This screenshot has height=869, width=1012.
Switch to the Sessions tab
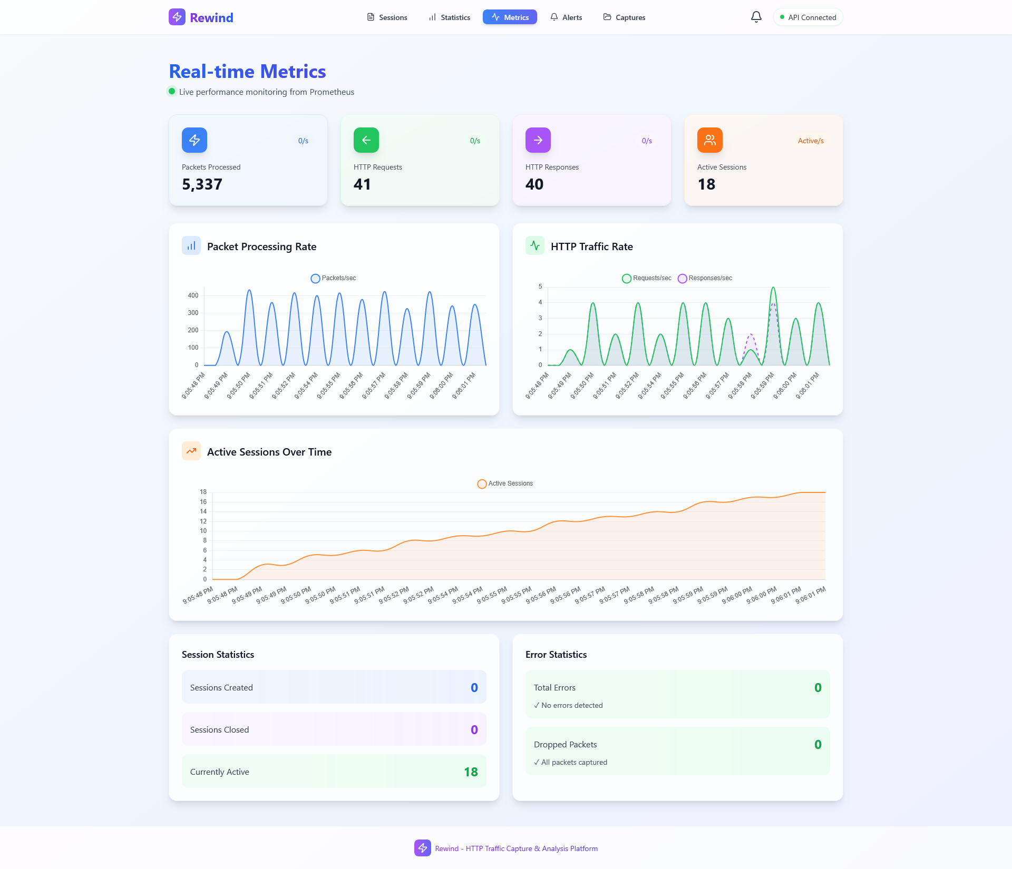point(387,17)
